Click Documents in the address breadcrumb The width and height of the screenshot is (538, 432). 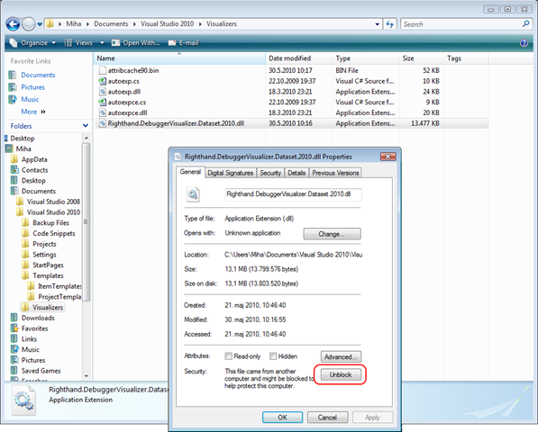[x=111, y=24]
